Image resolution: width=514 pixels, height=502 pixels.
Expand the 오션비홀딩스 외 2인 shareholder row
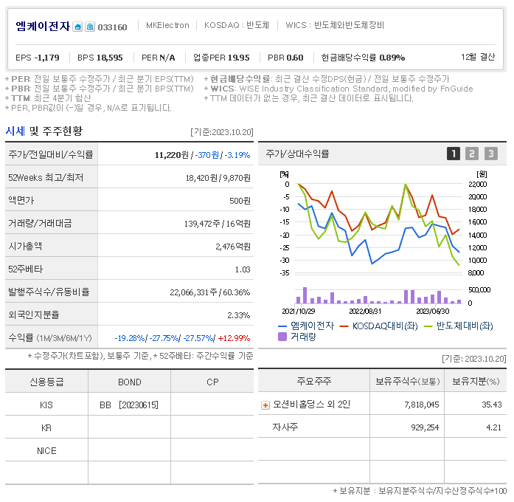(265, 405)
